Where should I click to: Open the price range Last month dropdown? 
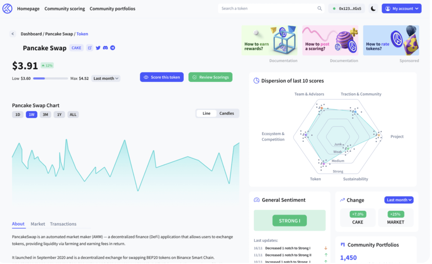tap(106, 79)
